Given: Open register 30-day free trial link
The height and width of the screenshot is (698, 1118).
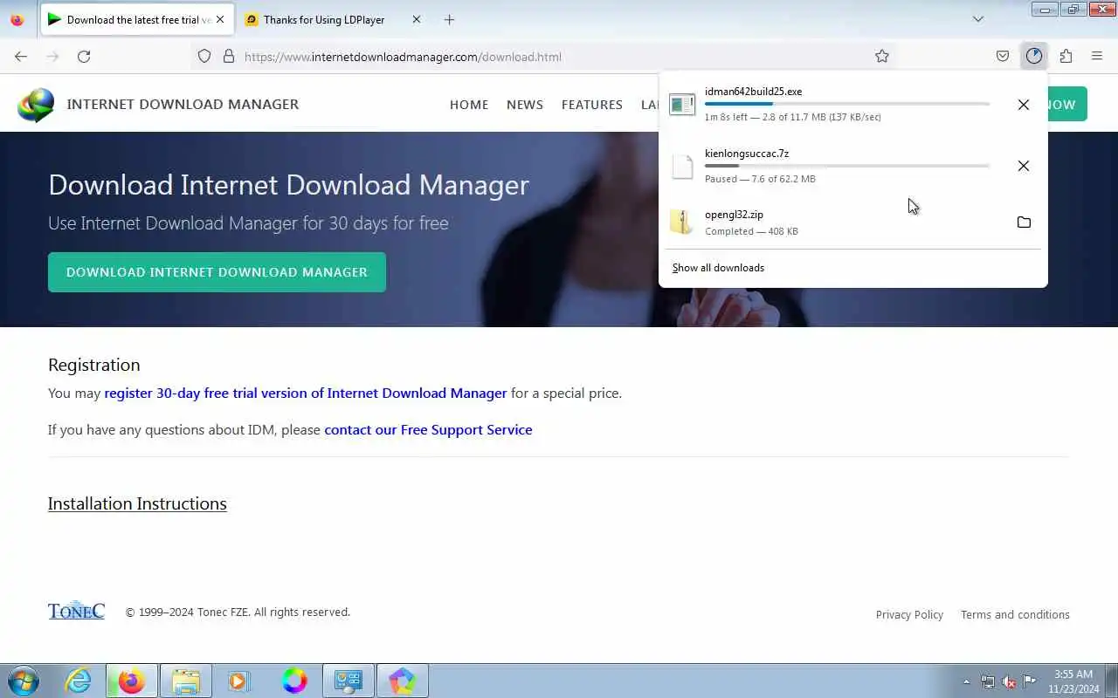Looking at the screenshot, I should tap(306, 393).
